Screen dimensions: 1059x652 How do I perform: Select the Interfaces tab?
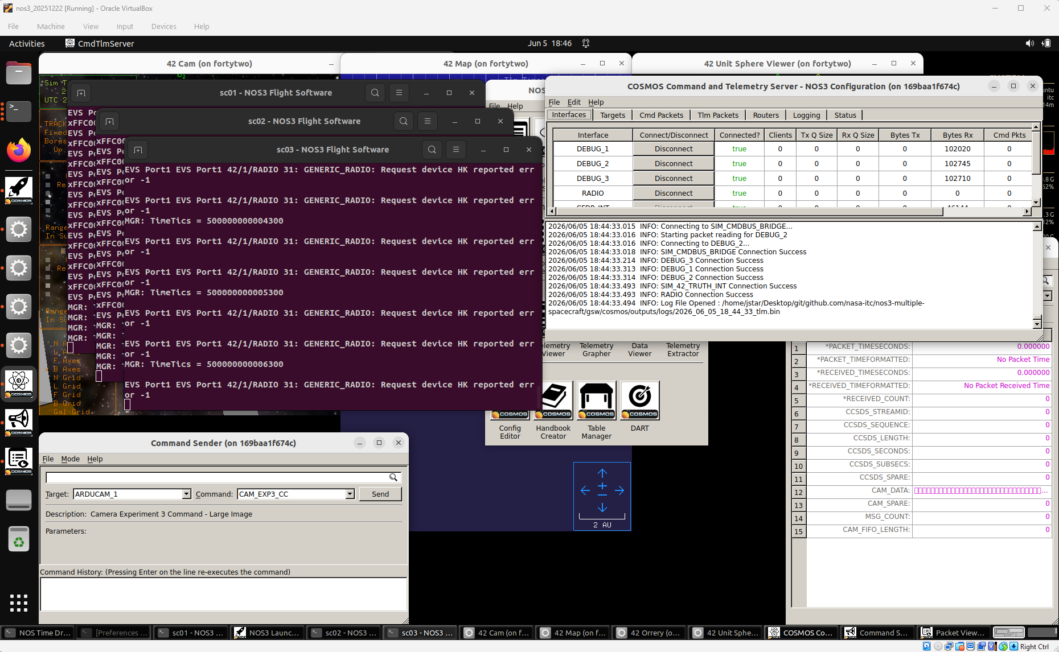569,115
